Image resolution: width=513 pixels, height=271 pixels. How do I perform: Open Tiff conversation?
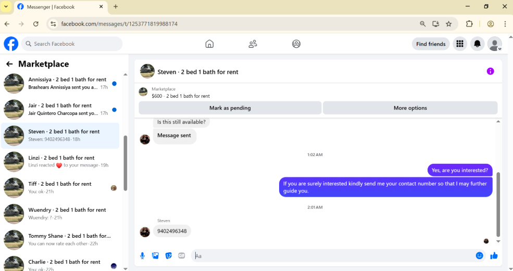click(60, 188)
